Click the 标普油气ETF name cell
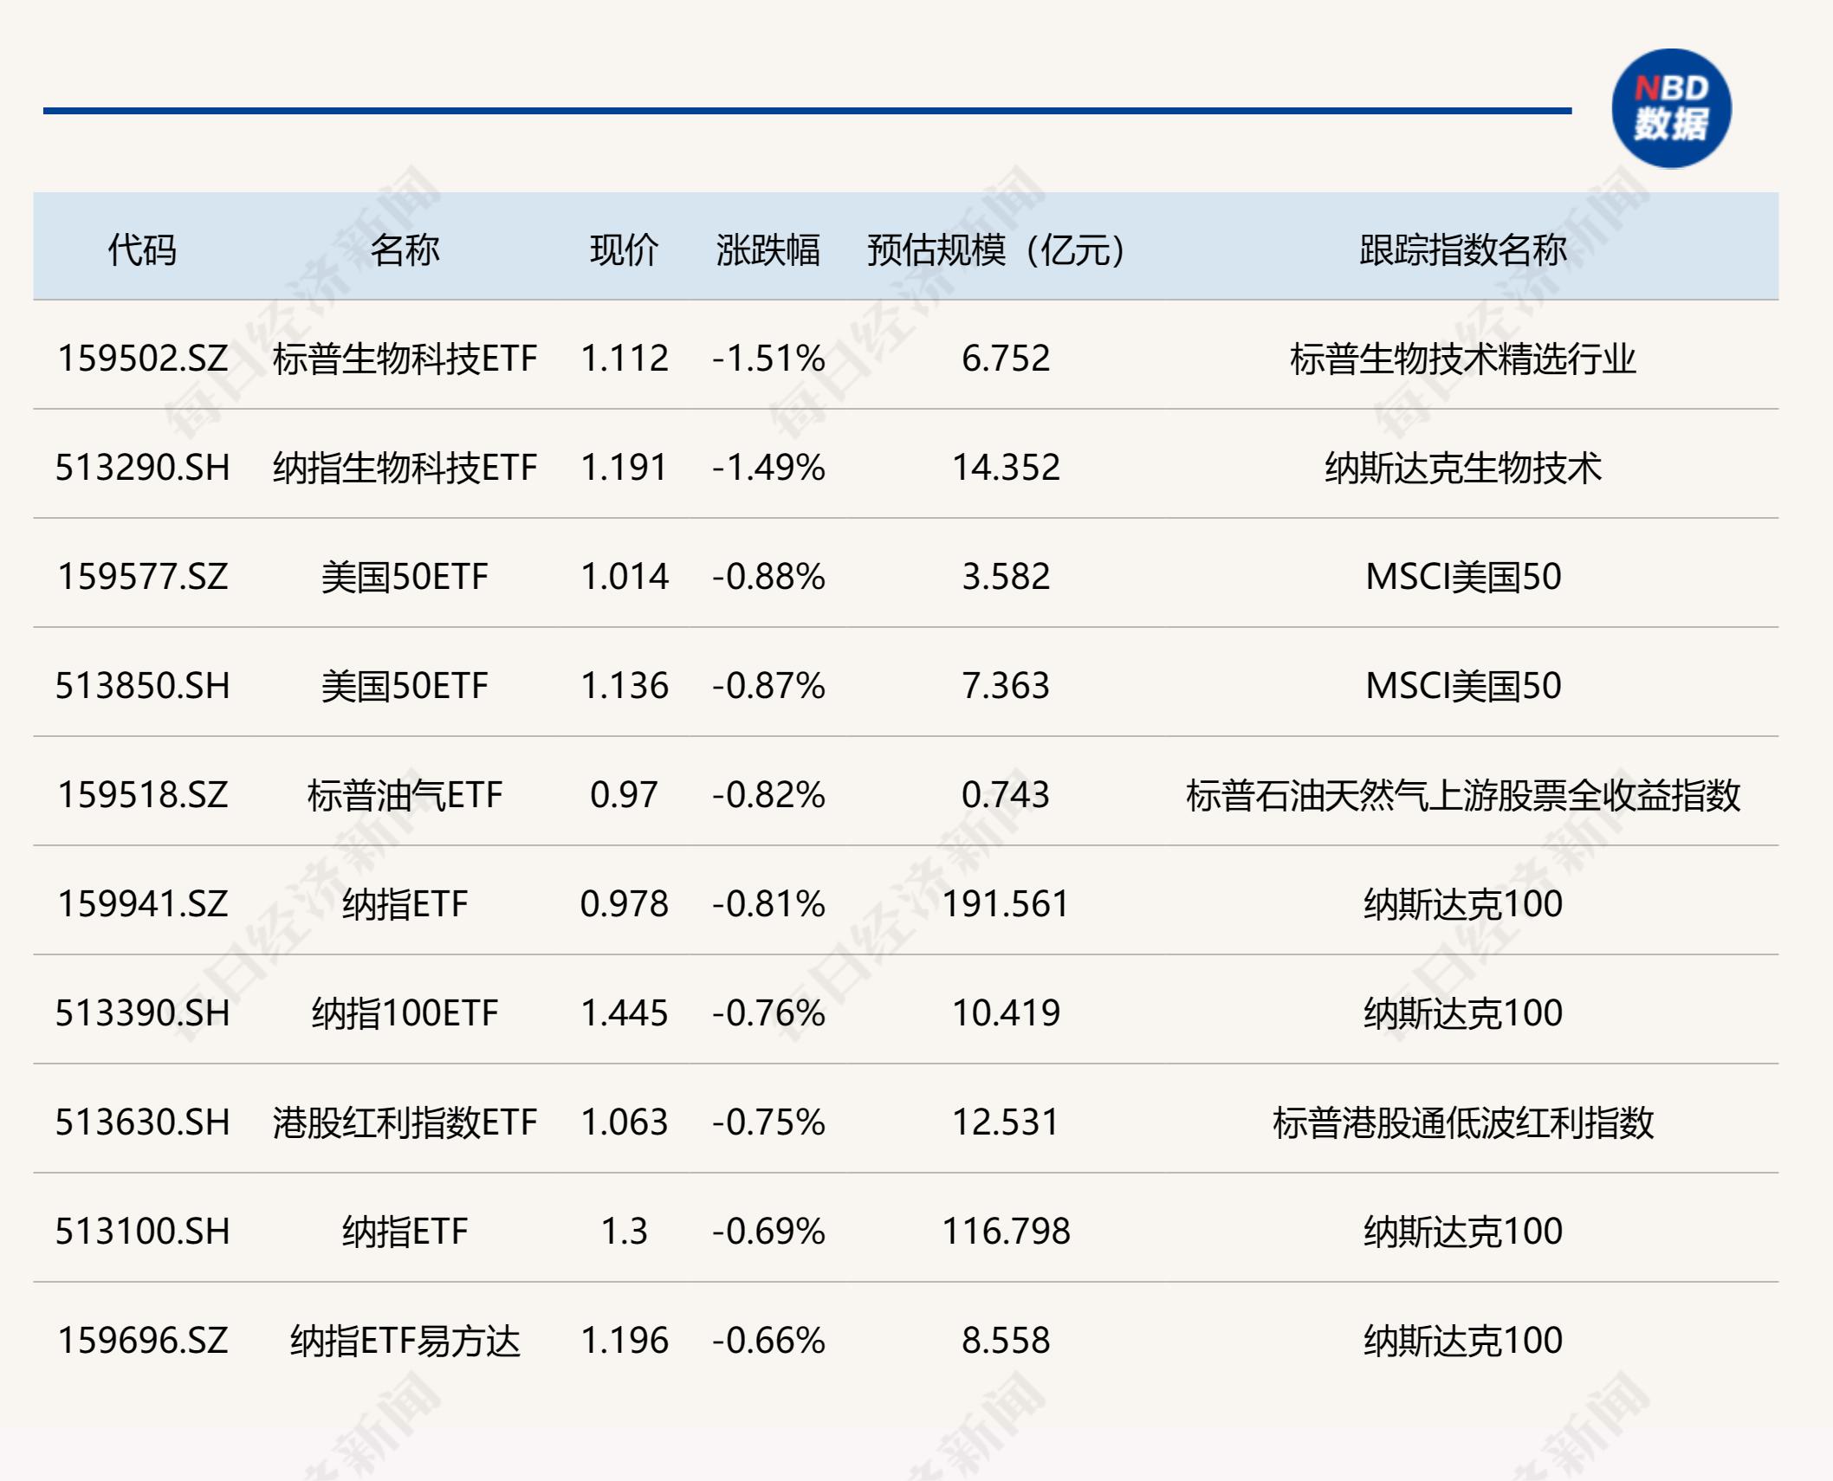Image resolution: width=1833 pixels, height=1481 pixels. (x=405, y=795)
